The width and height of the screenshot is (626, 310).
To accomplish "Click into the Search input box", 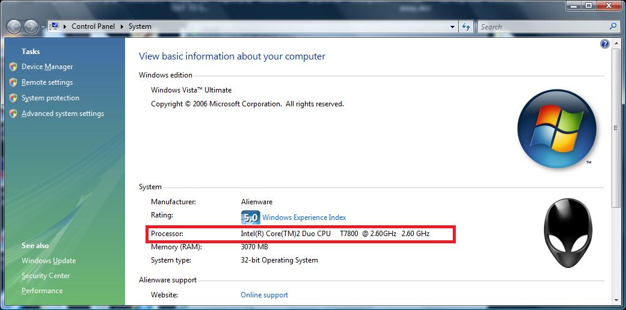I will (544, 26).
